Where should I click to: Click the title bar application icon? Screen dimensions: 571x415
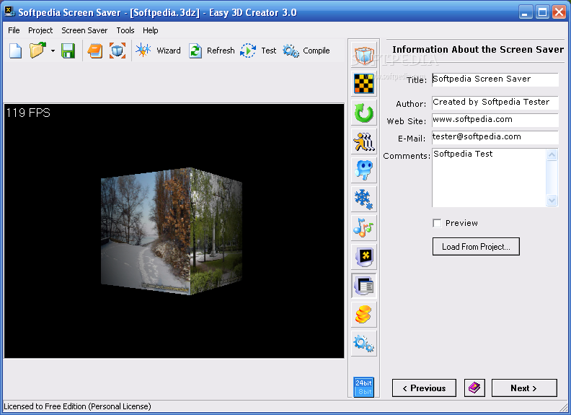[x=9, y=12]
